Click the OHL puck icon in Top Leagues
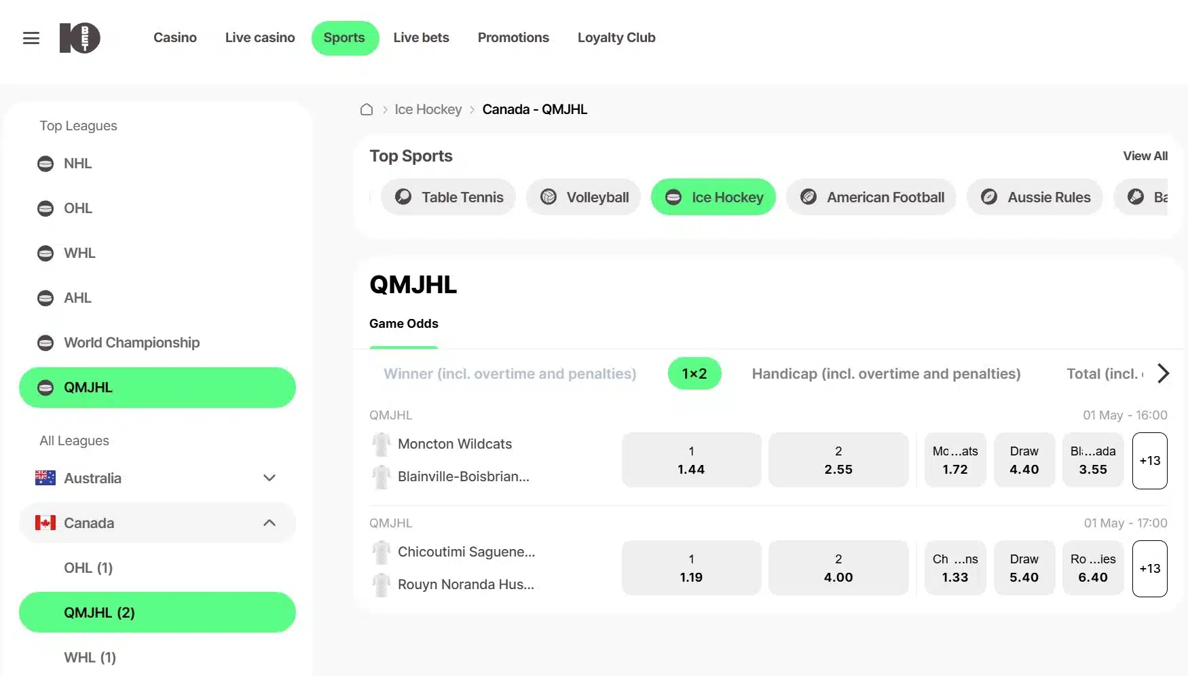Image resolution: width=1188 pixels, height=676 pixels. click(45, 208)
